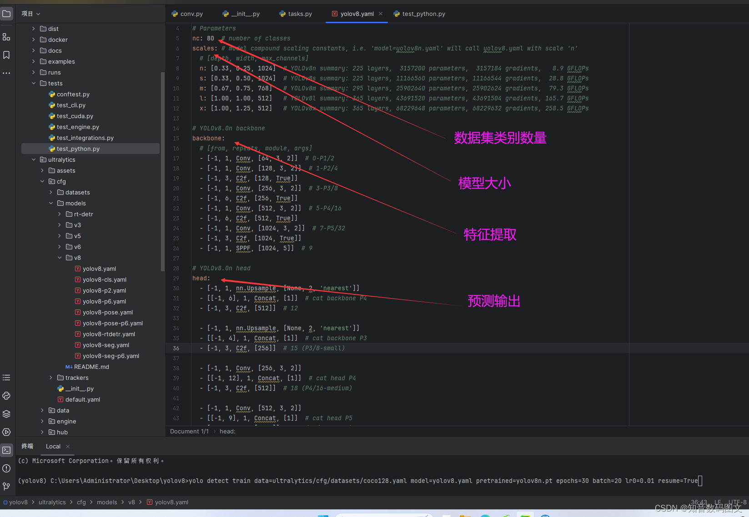The width and height of the screenshot is (749, 517).
Task: Open yolov8-pose.yaml in the project tree
Action: coord(108,313)
